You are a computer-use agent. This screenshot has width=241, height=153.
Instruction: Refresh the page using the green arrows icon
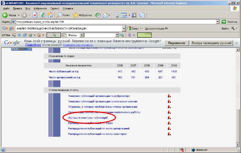[x=42, y=15]
